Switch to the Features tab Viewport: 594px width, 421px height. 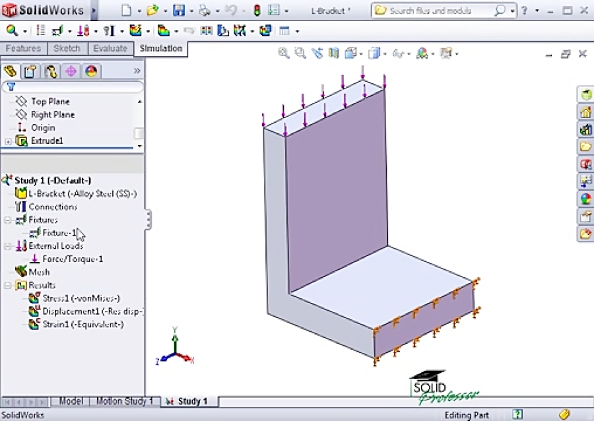click(23, 48)
